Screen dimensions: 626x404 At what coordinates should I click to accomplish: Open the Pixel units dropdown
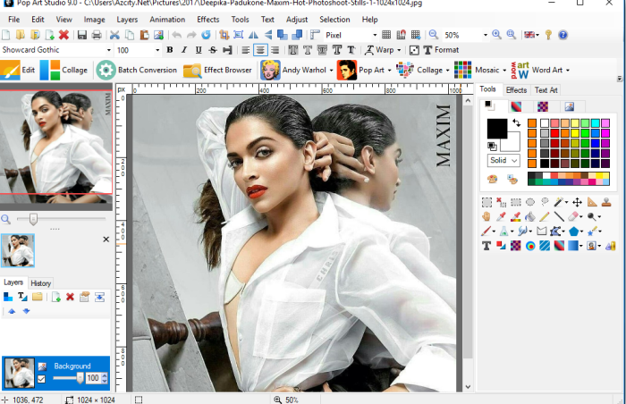(375, 35)
